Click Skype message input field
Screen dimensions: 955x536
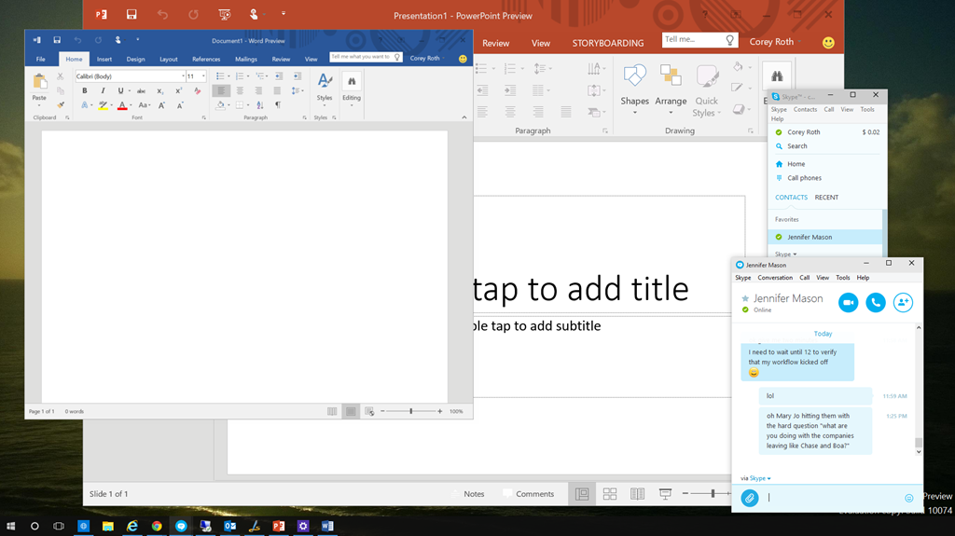(831, 498)
